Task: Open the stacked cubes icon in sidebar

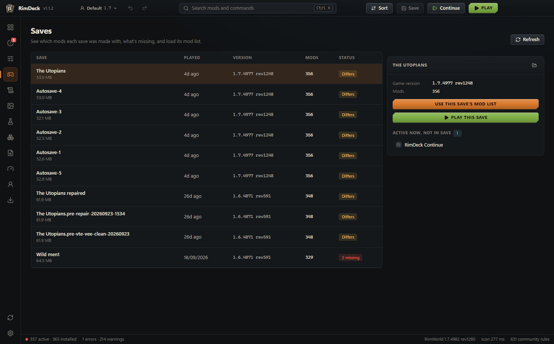Action: click(x=10, y=137)
